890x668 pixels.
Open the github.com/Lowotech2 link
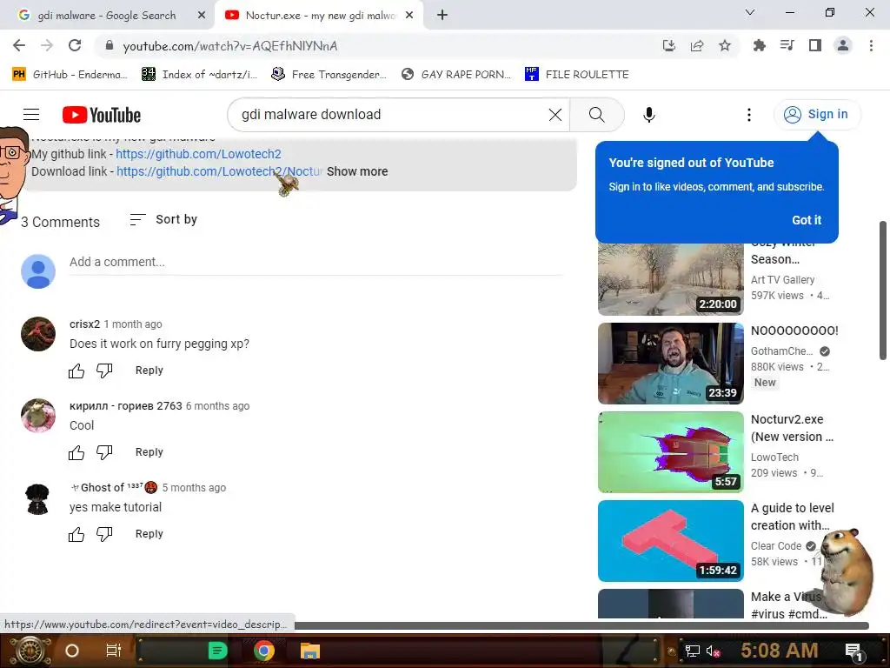pos(198,154)
